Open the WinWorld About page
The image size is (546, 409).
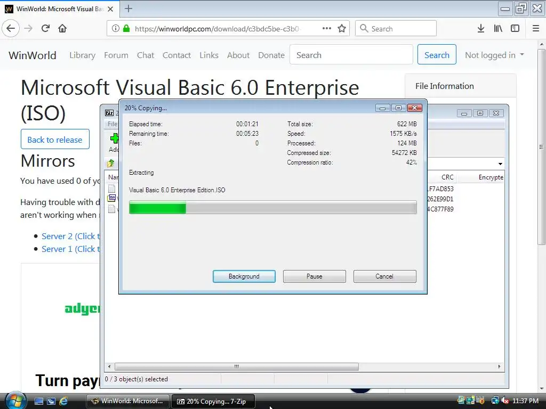pyautogui.click(x=238, y=55)
